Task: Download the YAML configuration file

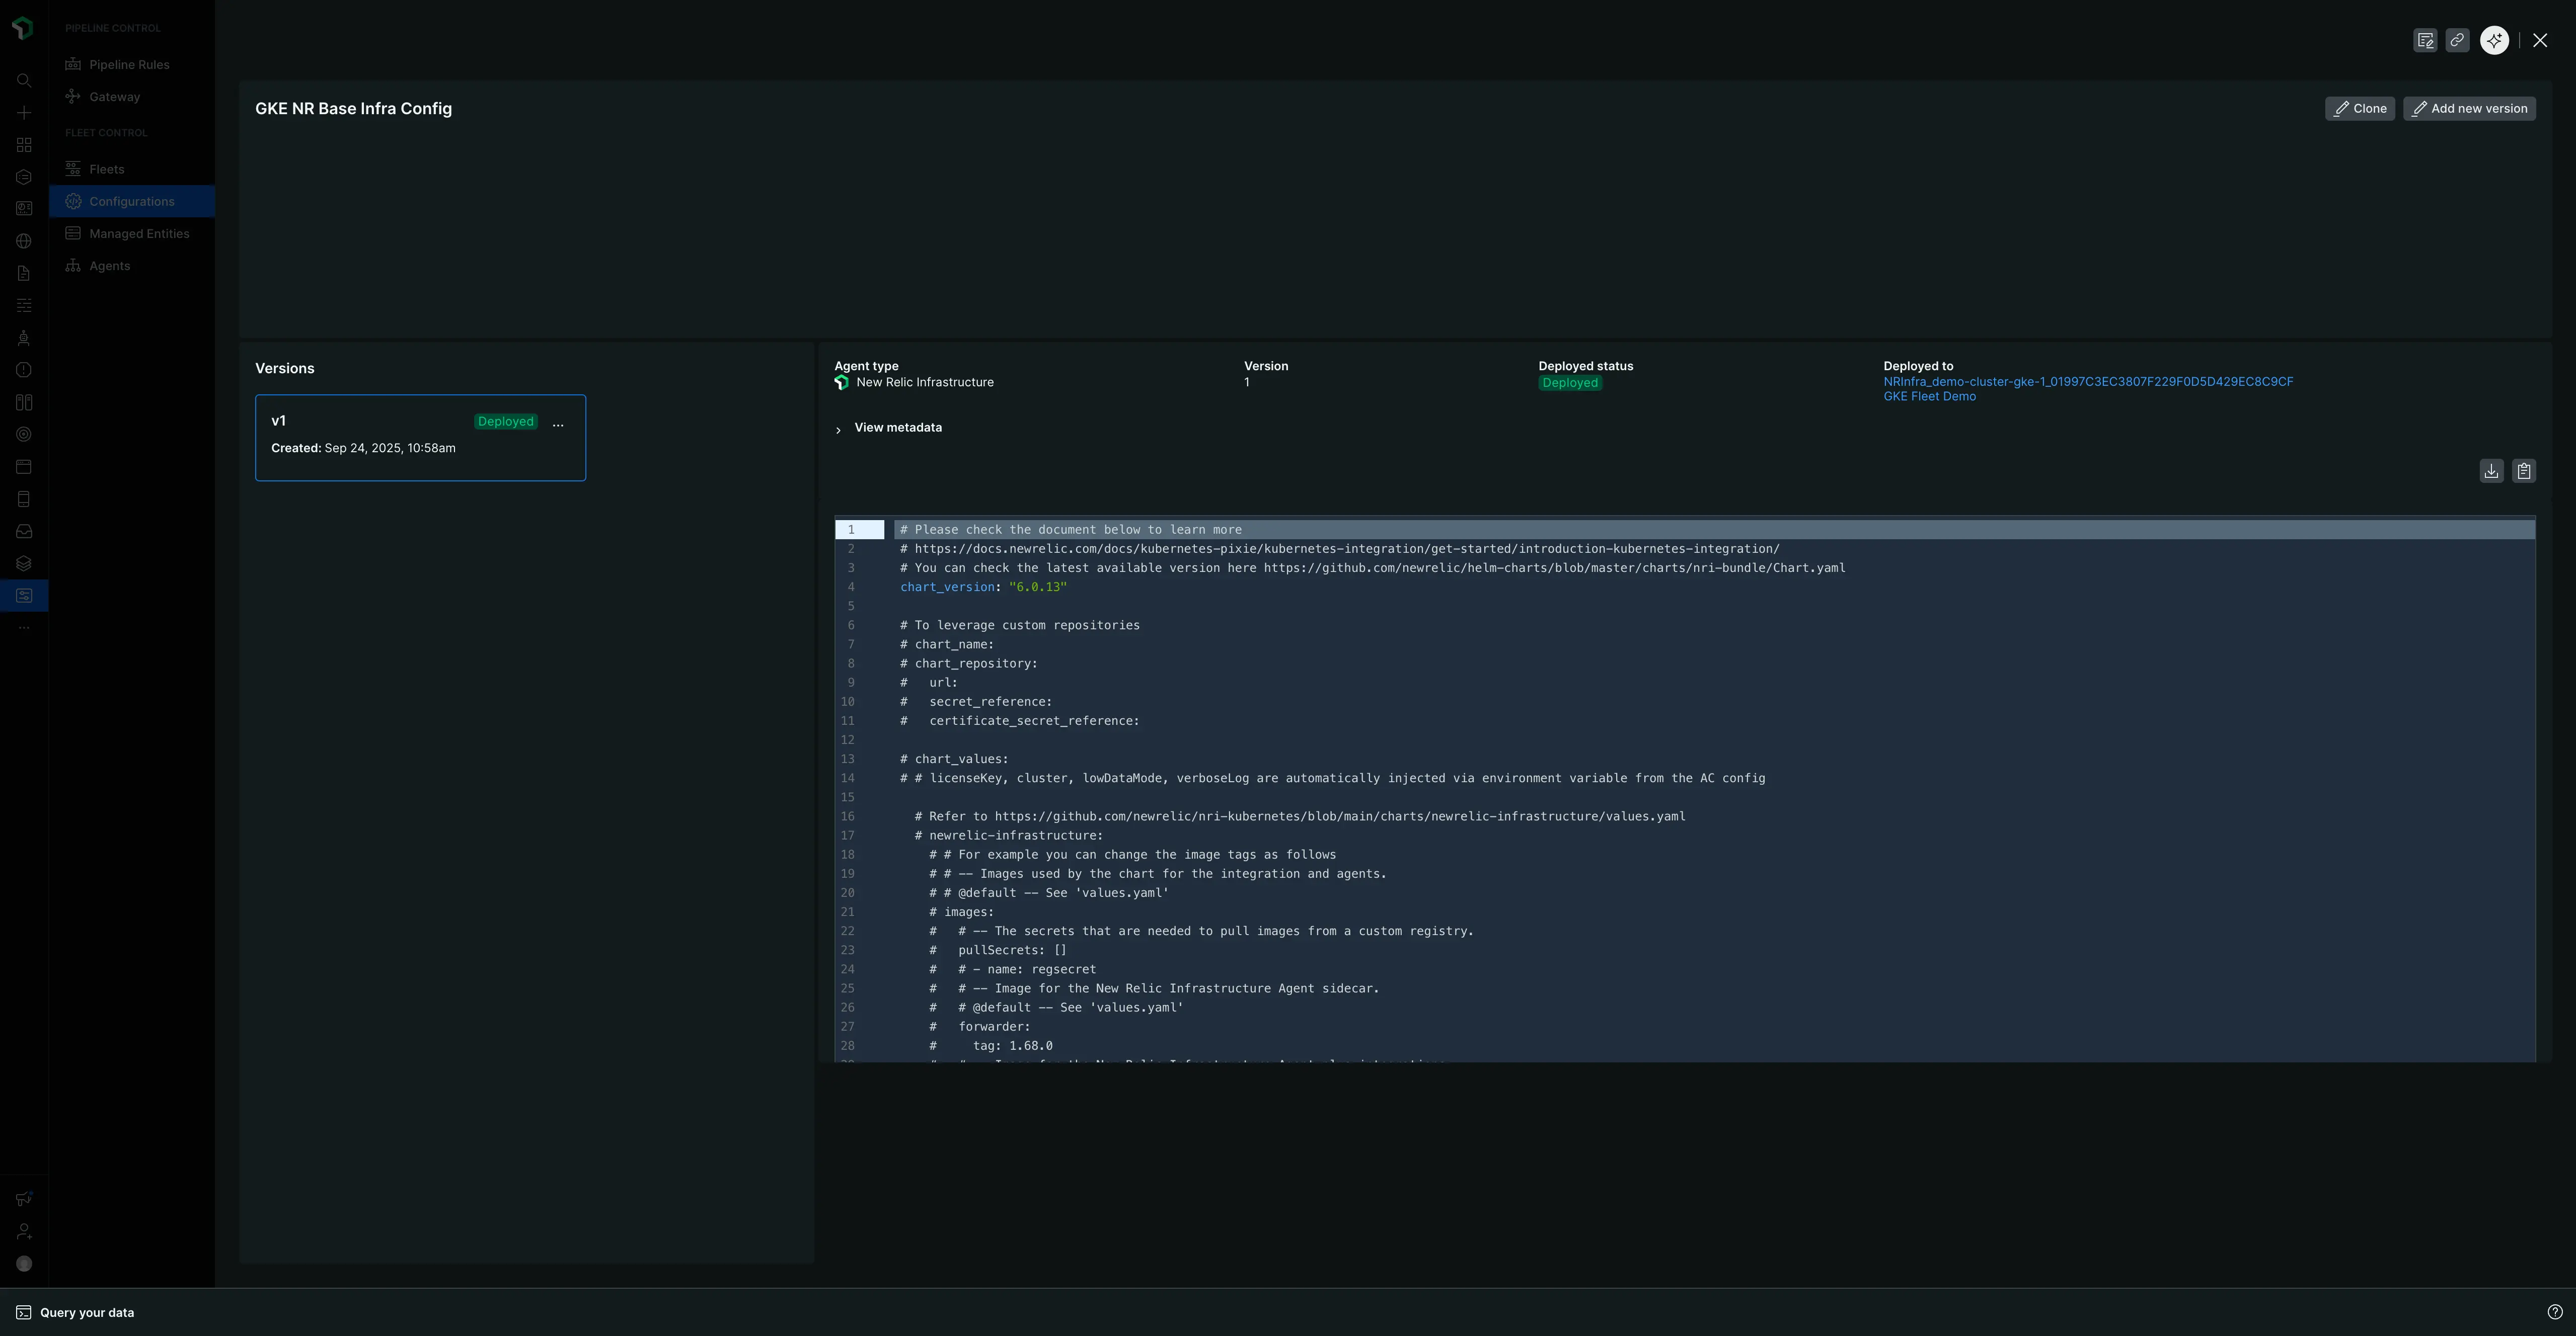Action: pos(2491,471)
